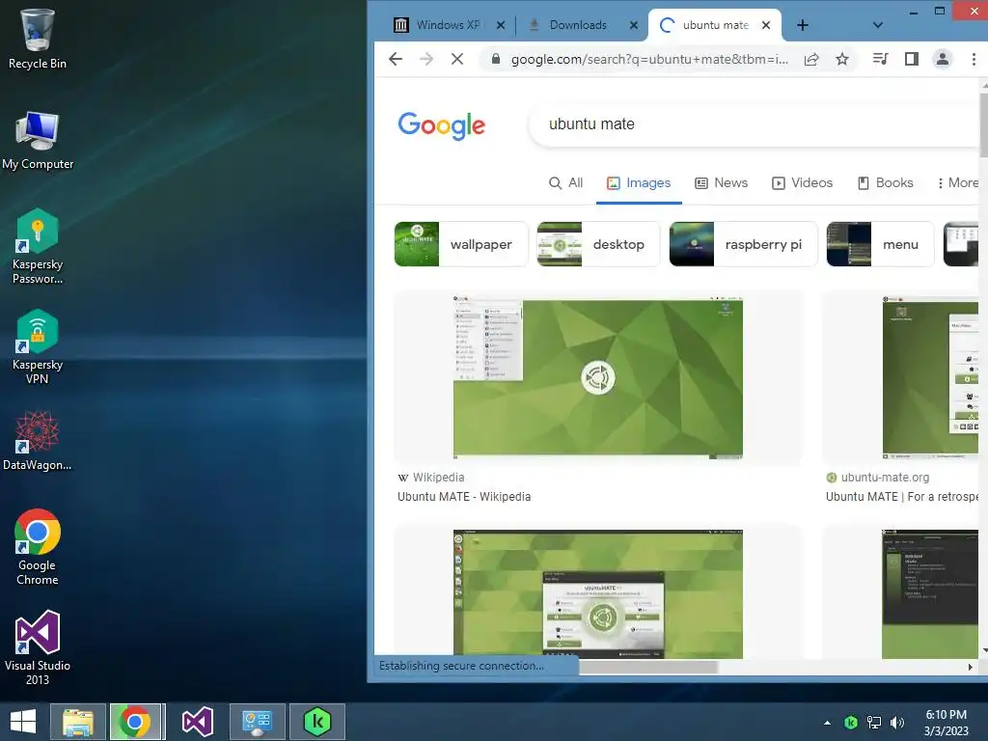
Task: Switch to Chrome in the taskbar
Action: click(x=135, y=722)
